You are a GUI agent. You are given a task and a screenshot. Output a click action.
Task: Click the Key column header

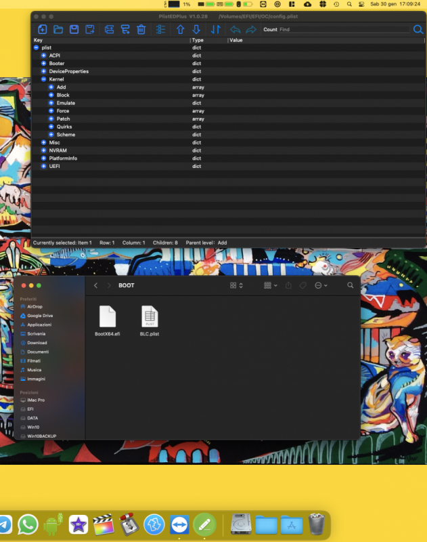point(111,40)
